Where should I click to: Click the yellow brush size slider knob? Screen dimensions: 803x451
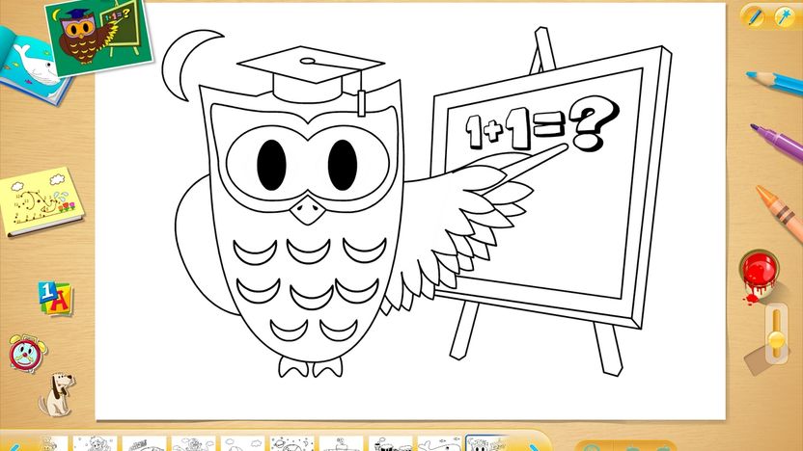click(x=776, y=339)
